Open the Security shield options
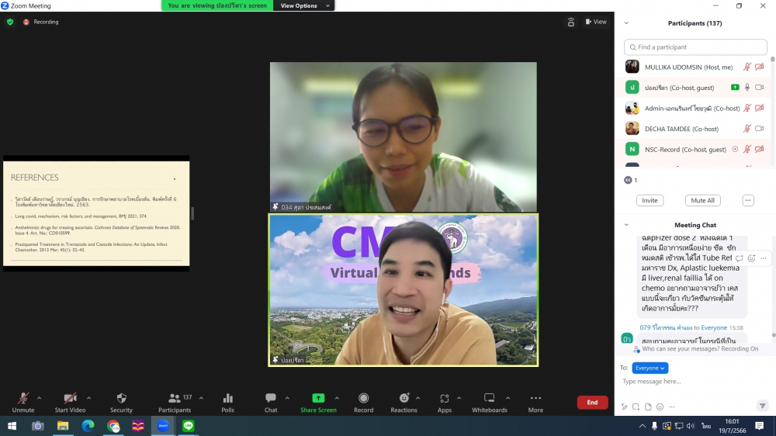Viewport: 776px width, 436px height. coord(121,402)
